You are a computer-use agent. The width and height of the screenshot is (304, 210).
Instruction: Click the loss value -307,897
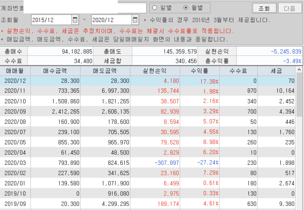pyautogui.click(x=167, y=163)
